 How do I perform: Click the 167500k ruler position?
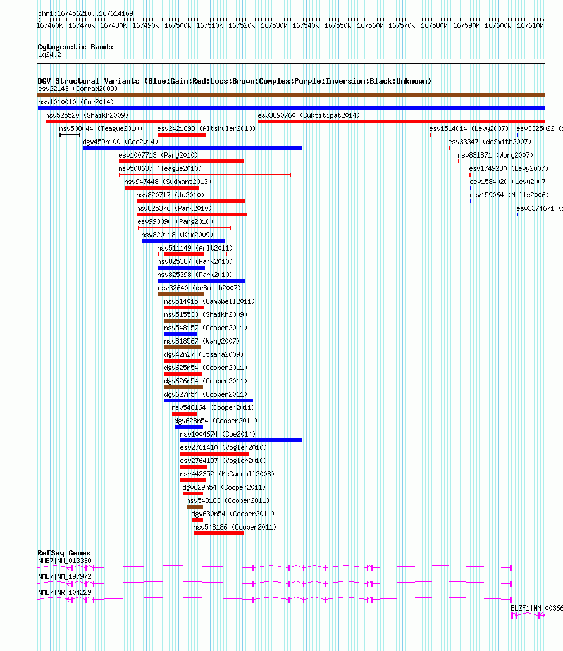pyautogui.click(x=178, y=26)
